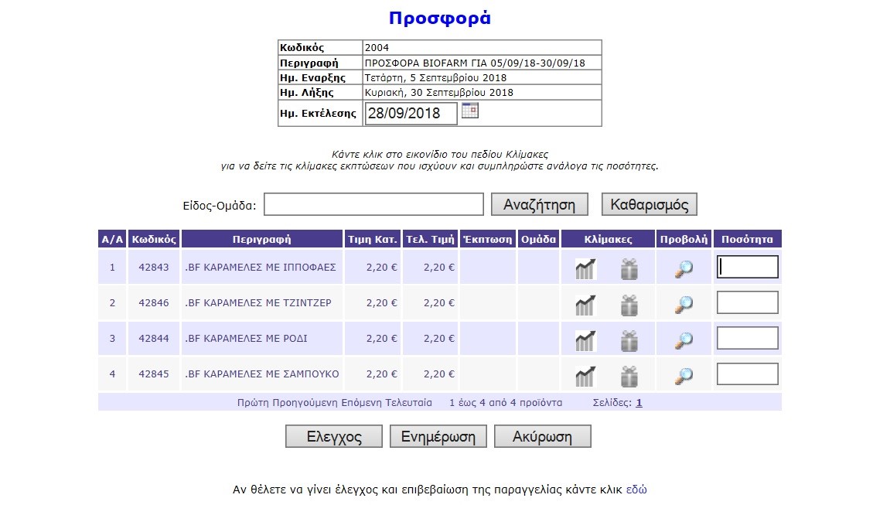The height and width of the screenshot is (505, 890).
Task: Click the gift icon for ΣΑΜΠΟΥΚΟ row
Action: tap(629, 377)
